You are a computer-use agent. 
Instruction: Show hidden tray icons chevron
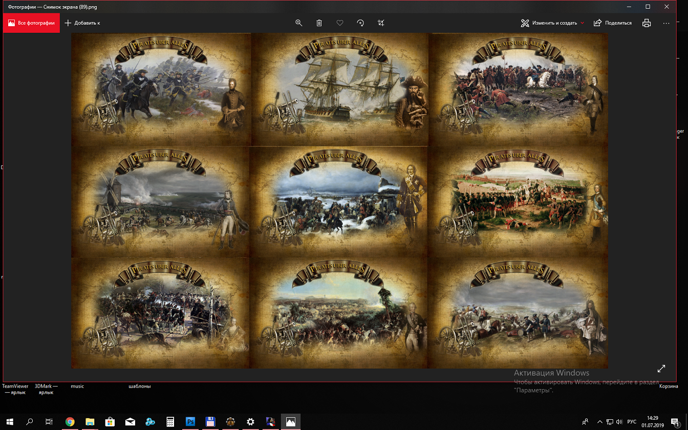pyautogui.click(x=600, y=422)
